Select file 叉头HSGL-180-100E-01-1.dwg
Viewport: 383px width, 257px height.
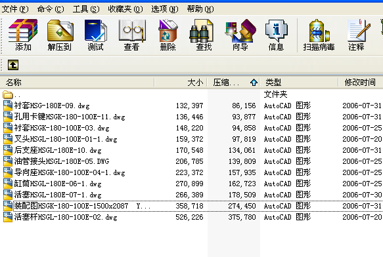pos(66,139)
